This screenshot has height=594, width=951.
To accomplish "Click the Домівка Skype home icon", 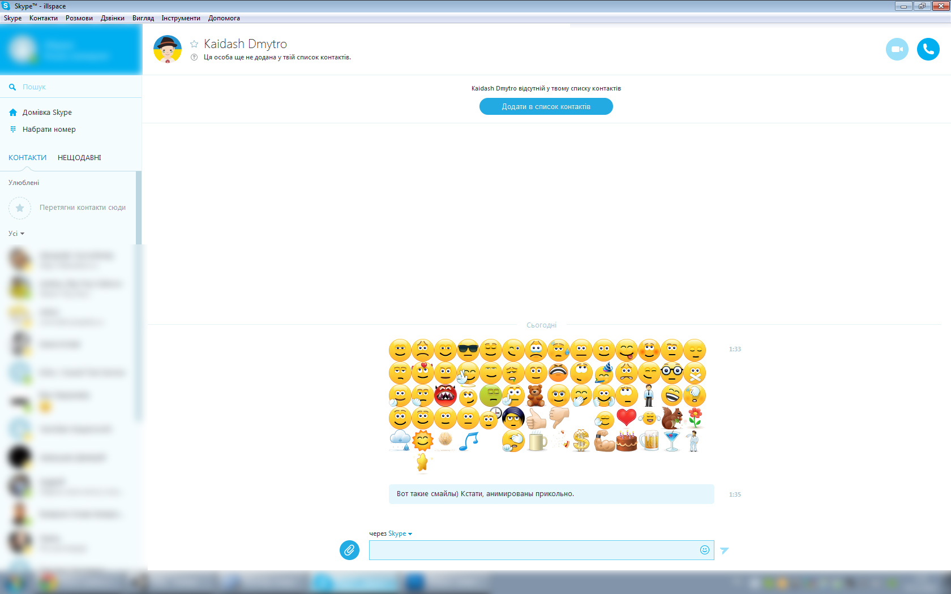I will [x=13, y=113].
